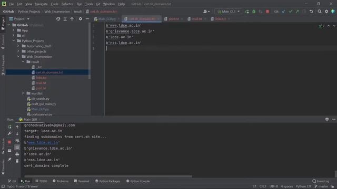Screen dimensions: 337x189
Task: Open Search Everywhere magnifier icon
Action: coord(320,12)
